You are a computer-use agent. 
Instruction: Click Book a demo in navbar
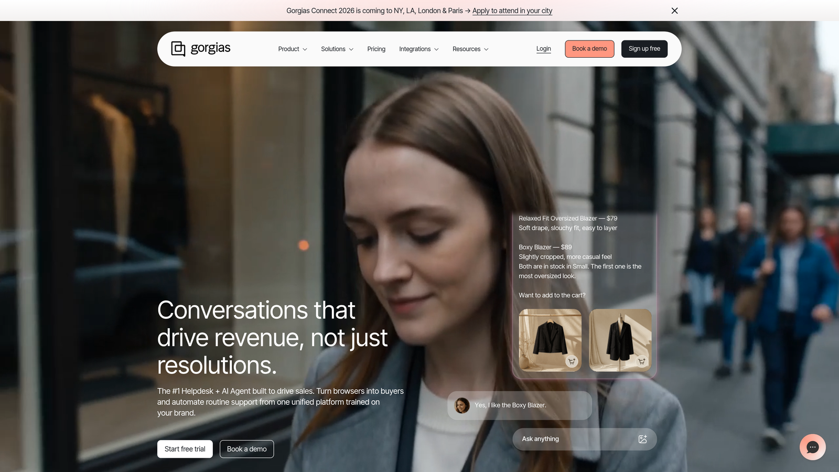pos(589,49)
